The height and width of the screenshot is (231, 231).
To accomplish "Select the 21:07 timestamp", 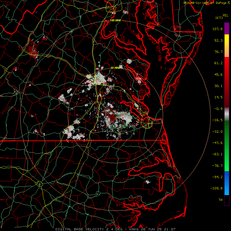I will (x=170, y=229).
